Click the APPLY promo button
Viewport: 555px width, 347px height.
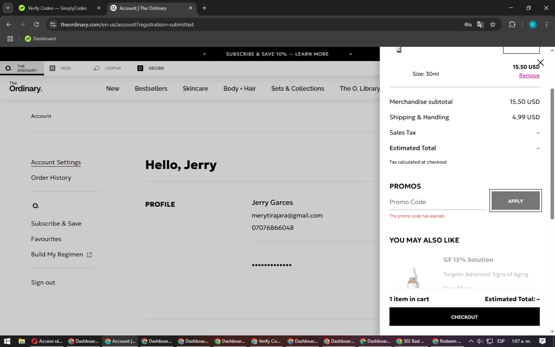pyautogui.click(x=515, y=201)
